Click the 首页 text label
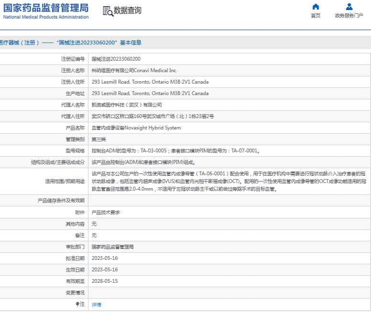371x312 pixels. pyautogui.click(x=316, y=16)
